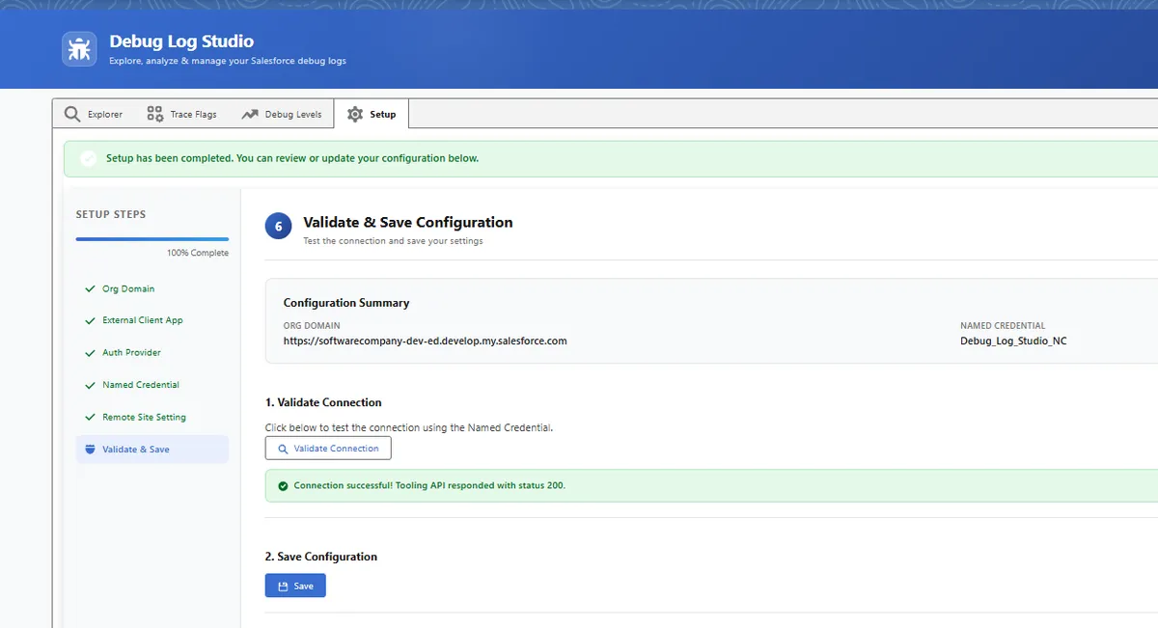Click the org domain URL text
Image resolution: width=1158 pixels, height=628 pixels.
tap(426, 341)
